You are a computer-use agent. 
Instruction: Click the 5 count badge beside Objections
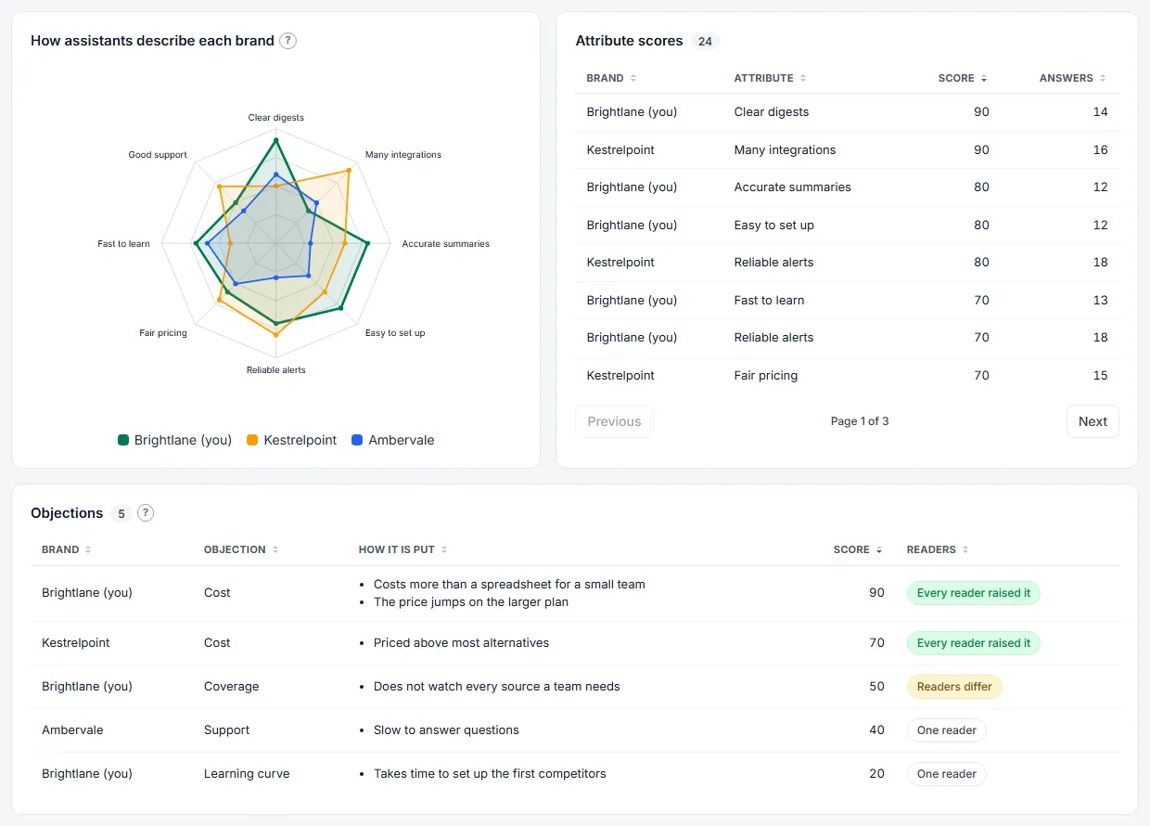pyautogui.click(x=121, y=513)
